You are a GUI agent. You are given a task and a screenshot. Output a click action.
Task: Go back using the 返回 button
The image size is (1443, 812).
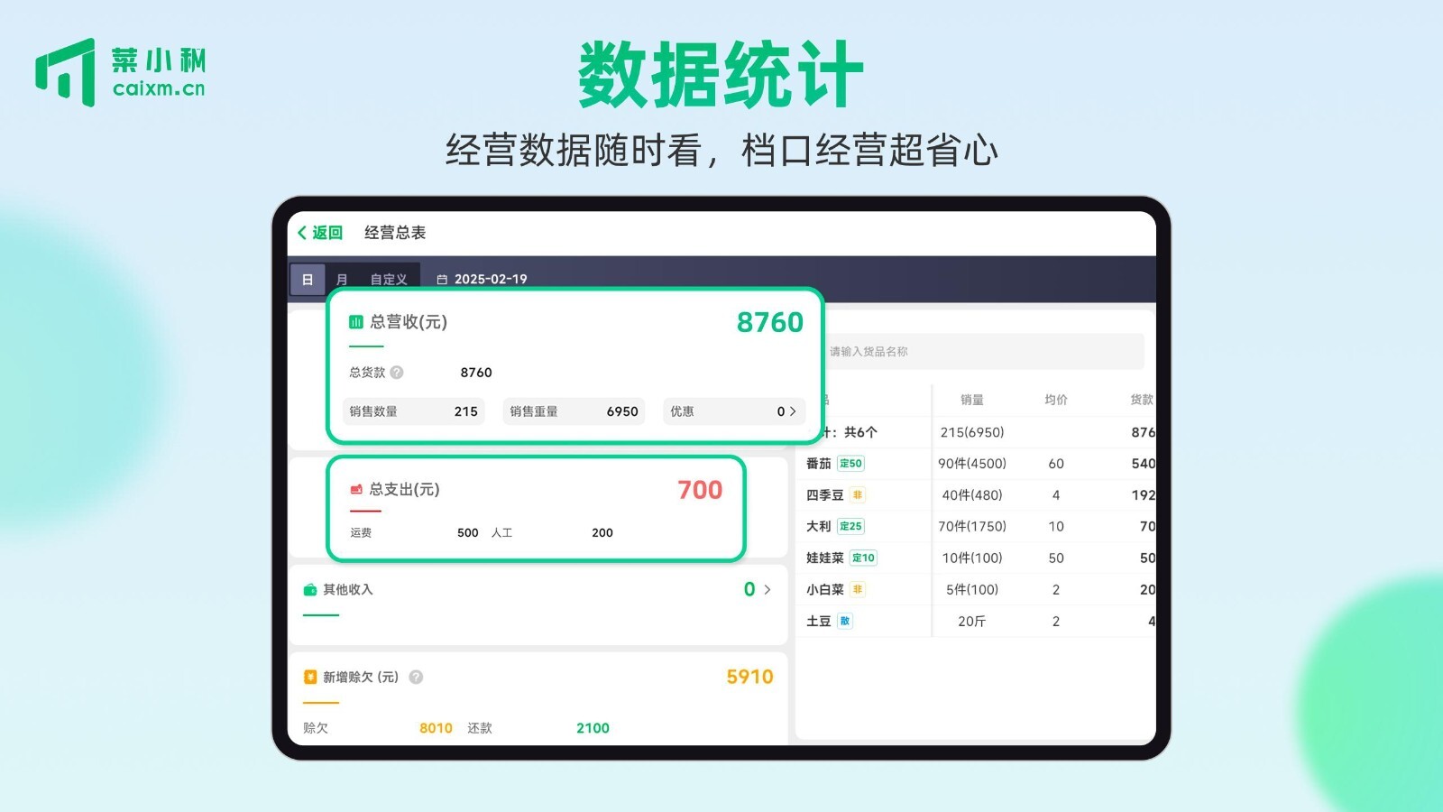[x=320, y=233]
